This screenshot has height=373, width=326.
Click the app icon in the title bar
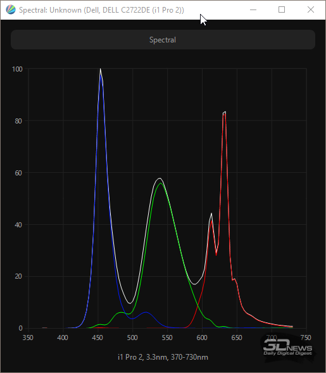point(11,10)
